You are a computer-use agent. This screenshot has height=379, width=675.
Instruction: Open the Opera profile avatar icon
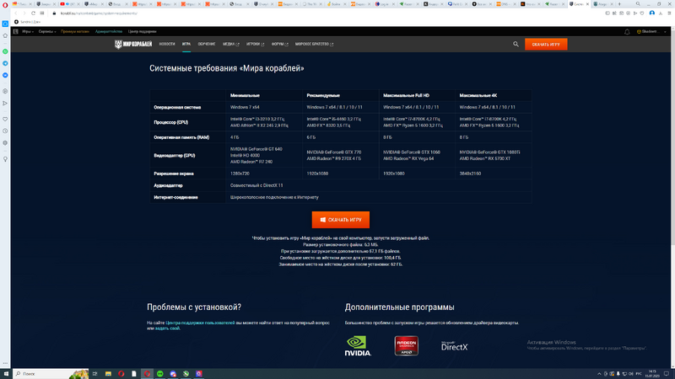pyautogui.click(x=651, y=13)
